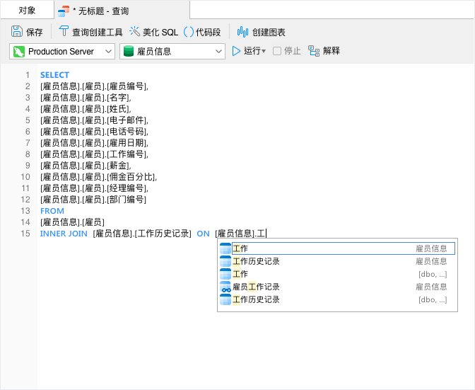Click line number 13 in the gutter
The image size is (475, 390).
click(25, 211)
